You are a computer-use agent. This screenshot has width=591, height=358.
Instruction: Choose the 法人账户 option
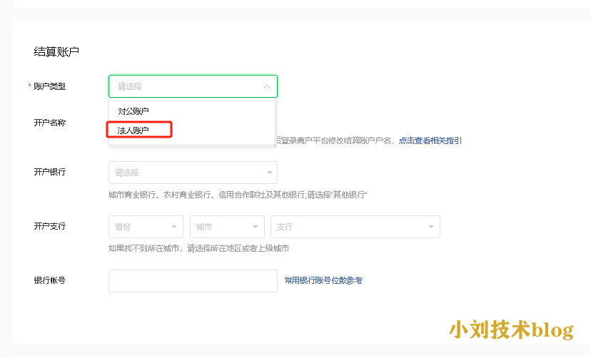coord(133,131)
